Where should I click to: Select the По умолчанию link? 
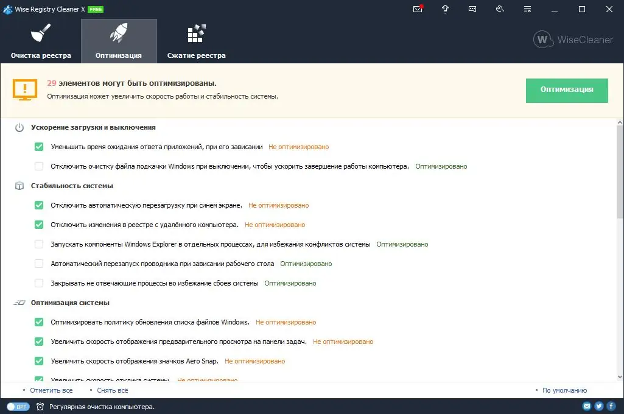pos(563,390)
